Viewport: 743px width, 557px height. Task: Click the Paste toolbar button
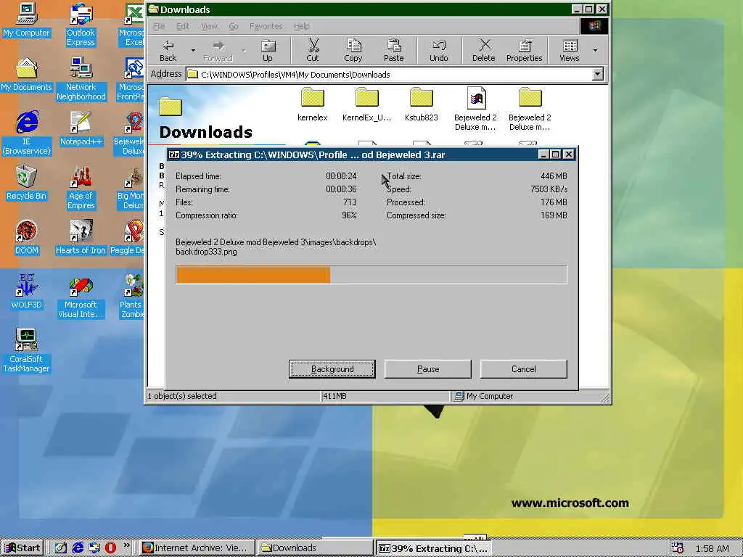point(394,51)
